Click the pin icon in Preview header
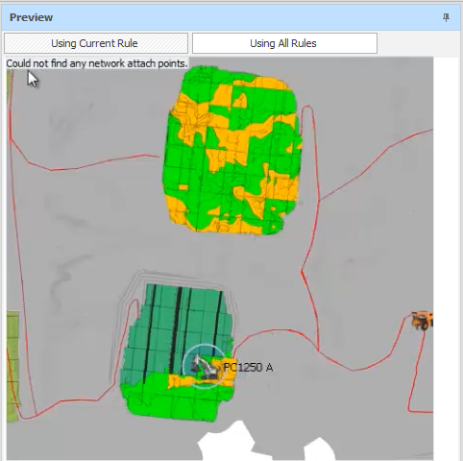463x461 pixels. tap(446, 17)
